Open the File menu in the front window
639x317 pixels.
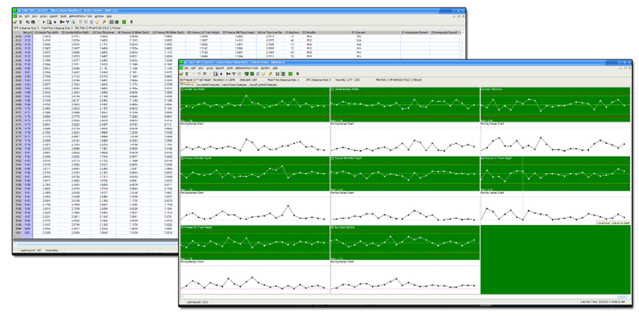click(x=186, y=68)
